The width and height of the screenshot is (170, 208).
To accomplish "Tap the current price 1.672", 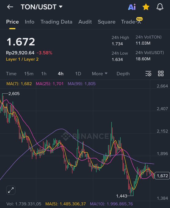I will tap(21, 42).
